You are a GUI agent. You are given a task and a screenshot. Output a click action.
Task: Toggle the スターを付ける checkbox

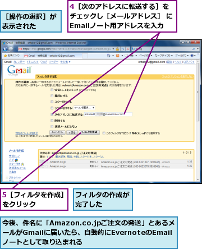coord(52,102)
